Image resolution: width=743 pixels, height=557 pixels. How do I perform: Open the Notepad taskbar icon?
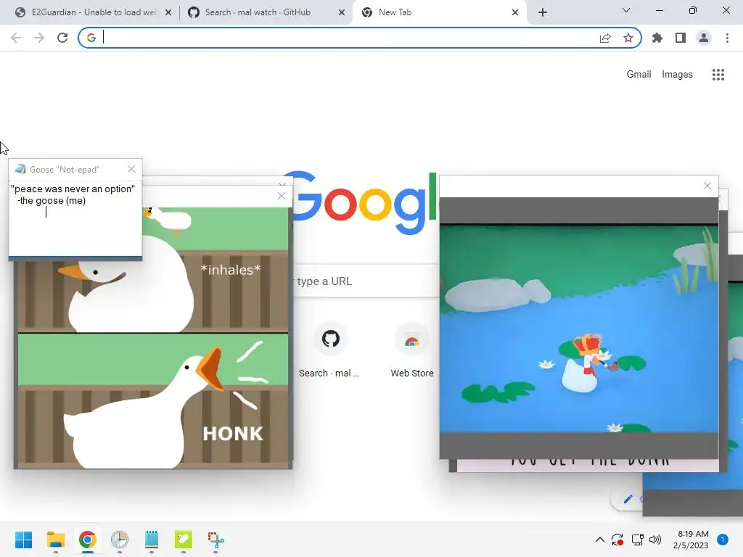click(151, 540)
